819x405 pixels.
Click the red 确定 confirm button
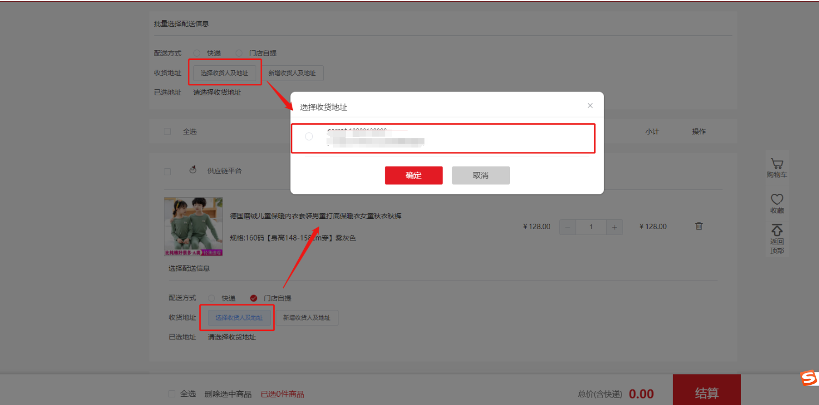tap(414, 175)
